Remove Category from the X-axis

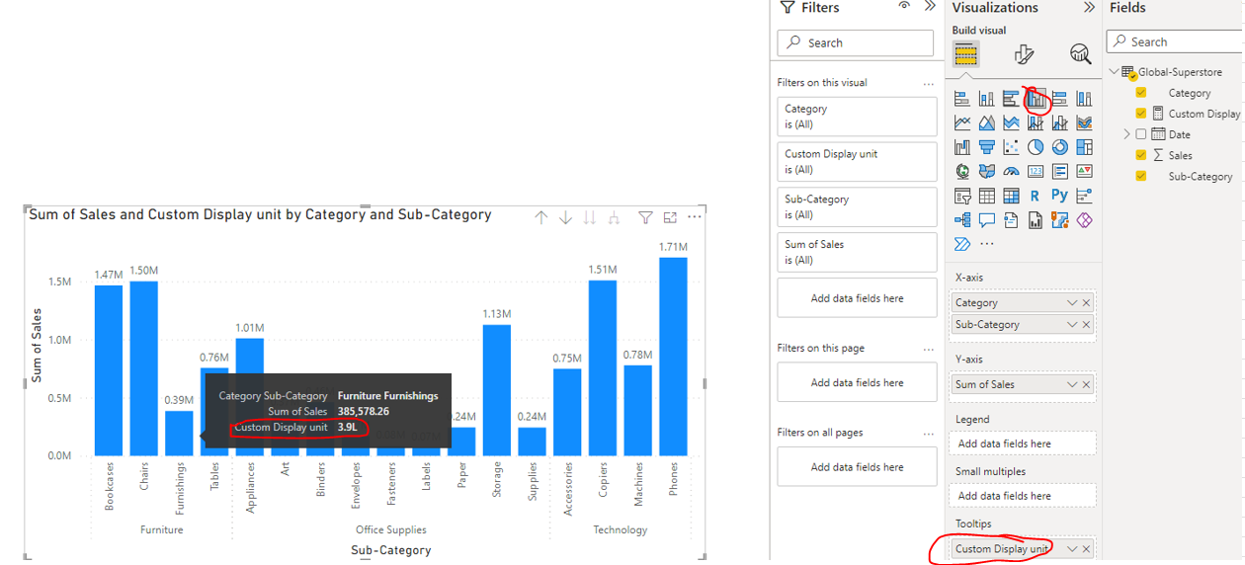coord(1087,303)
